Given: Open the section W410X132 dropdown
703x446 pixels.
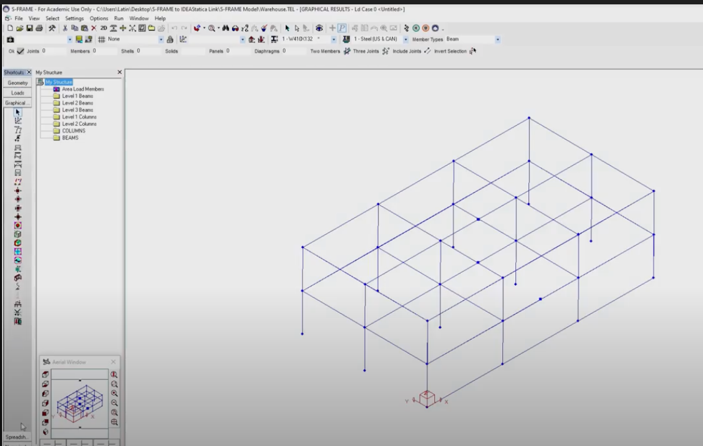Looking at the screenshot, I should [x=334, y=39].
